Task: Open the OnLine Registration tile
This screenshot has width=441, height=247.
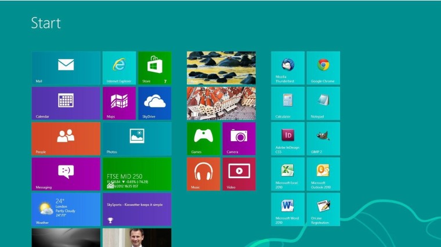Action: click(x=323, y=209)
